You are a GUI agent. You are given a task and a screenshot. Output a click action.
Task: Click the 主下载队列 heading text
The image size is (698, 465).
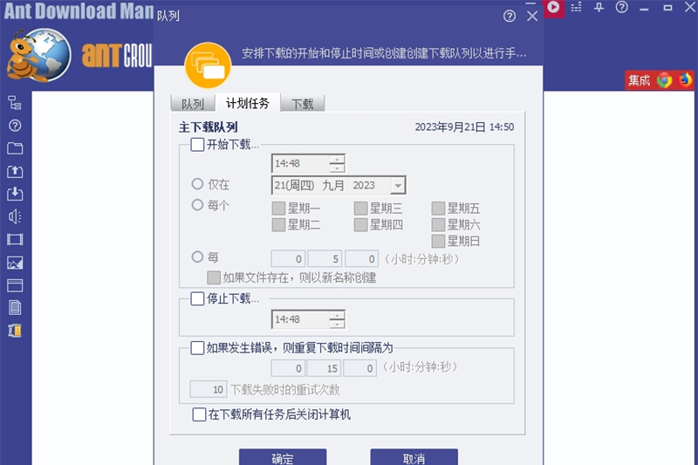click(x=208, y=127)
